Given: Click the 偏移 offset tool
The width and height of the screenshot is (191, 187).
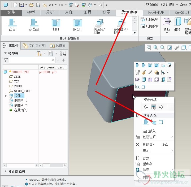Looking at the screenshot, I should coord(177,24).
